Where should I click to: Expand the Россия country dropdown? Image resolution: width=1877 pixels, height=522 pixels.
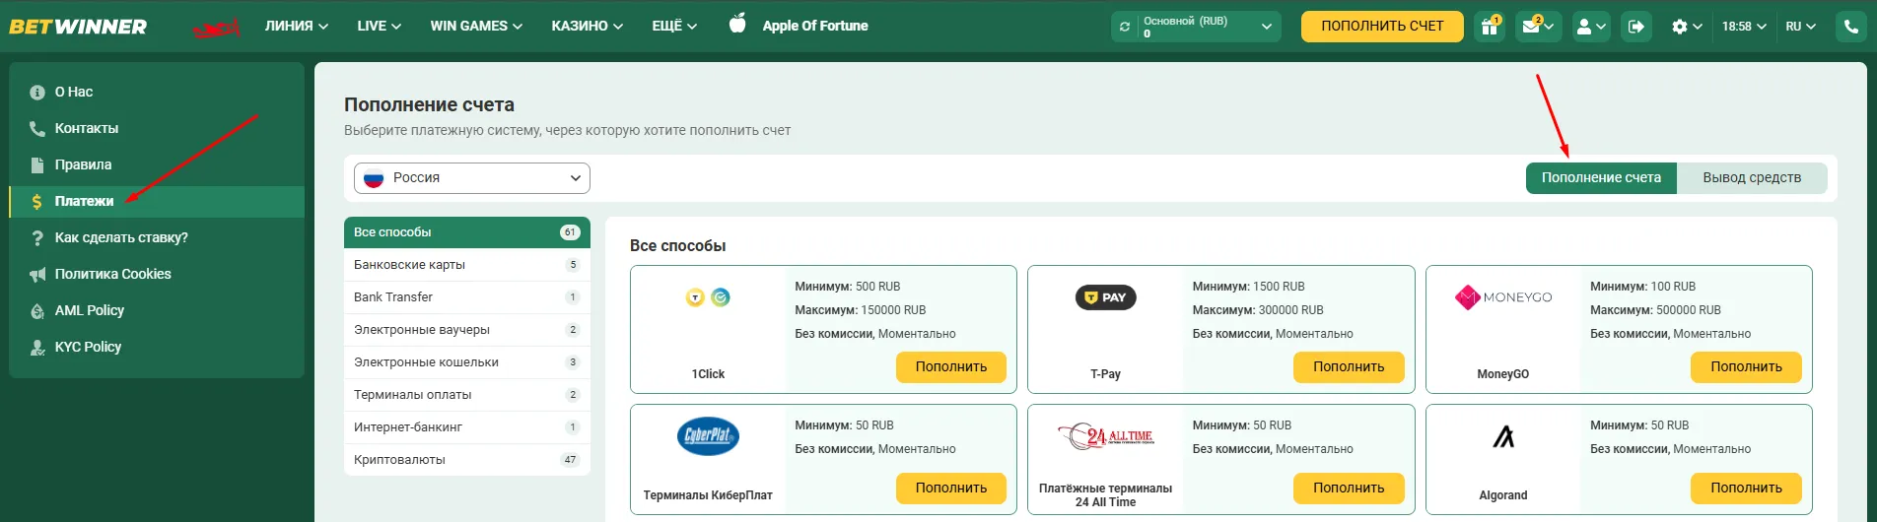[472, 178]
